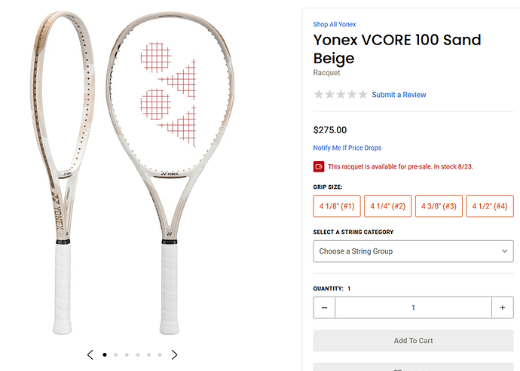Click Notify Me If Price Drops
Viewport: 520px width, 371px height.
pyautogui.click(x=347, y=147)
